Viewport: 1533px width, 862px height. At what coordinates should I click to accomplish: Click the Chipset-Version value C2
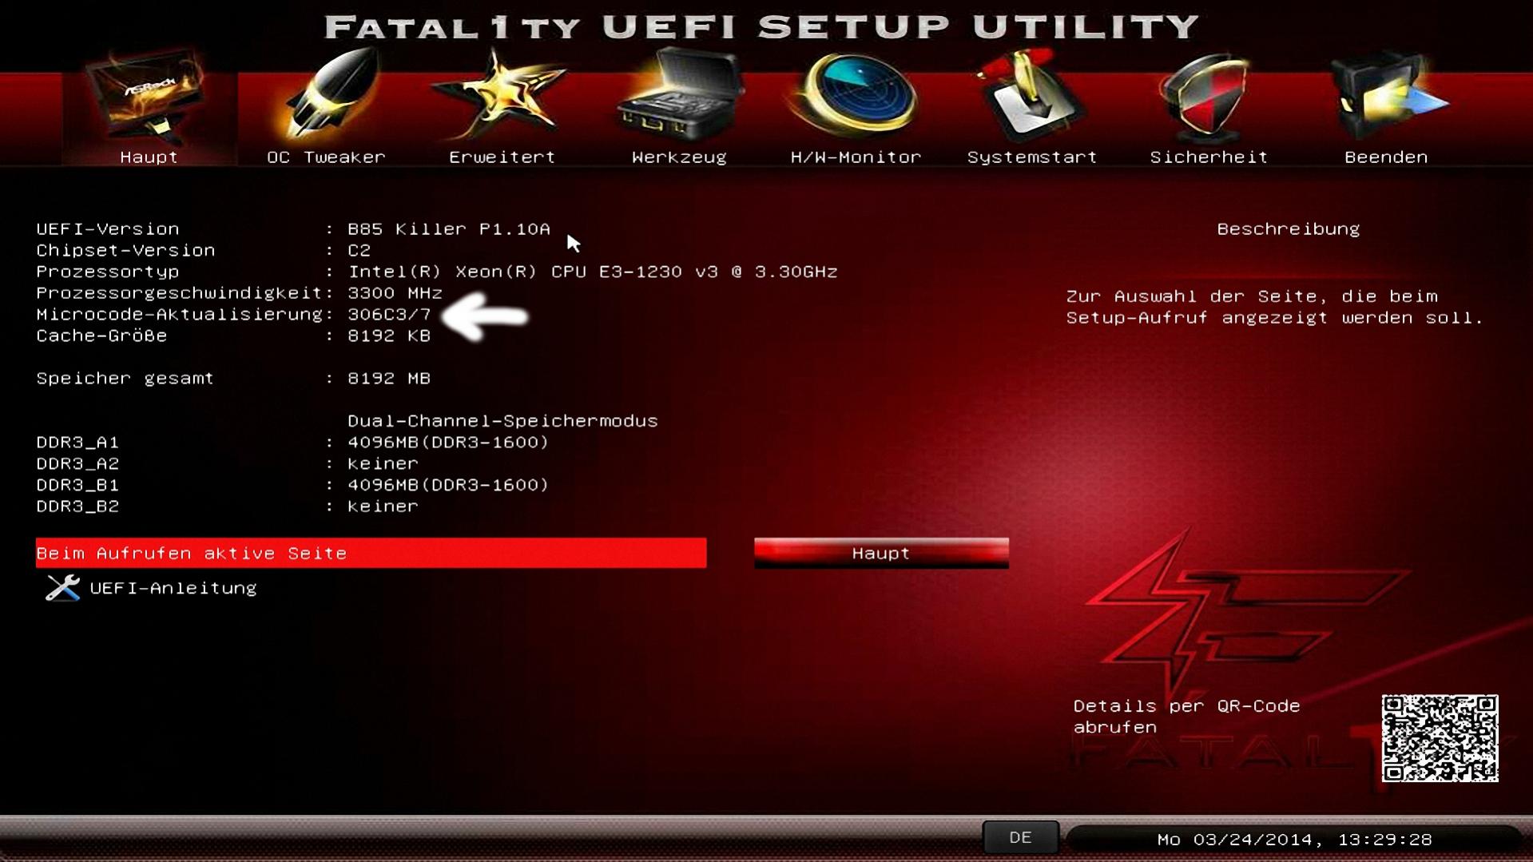[x=359, y=251]
